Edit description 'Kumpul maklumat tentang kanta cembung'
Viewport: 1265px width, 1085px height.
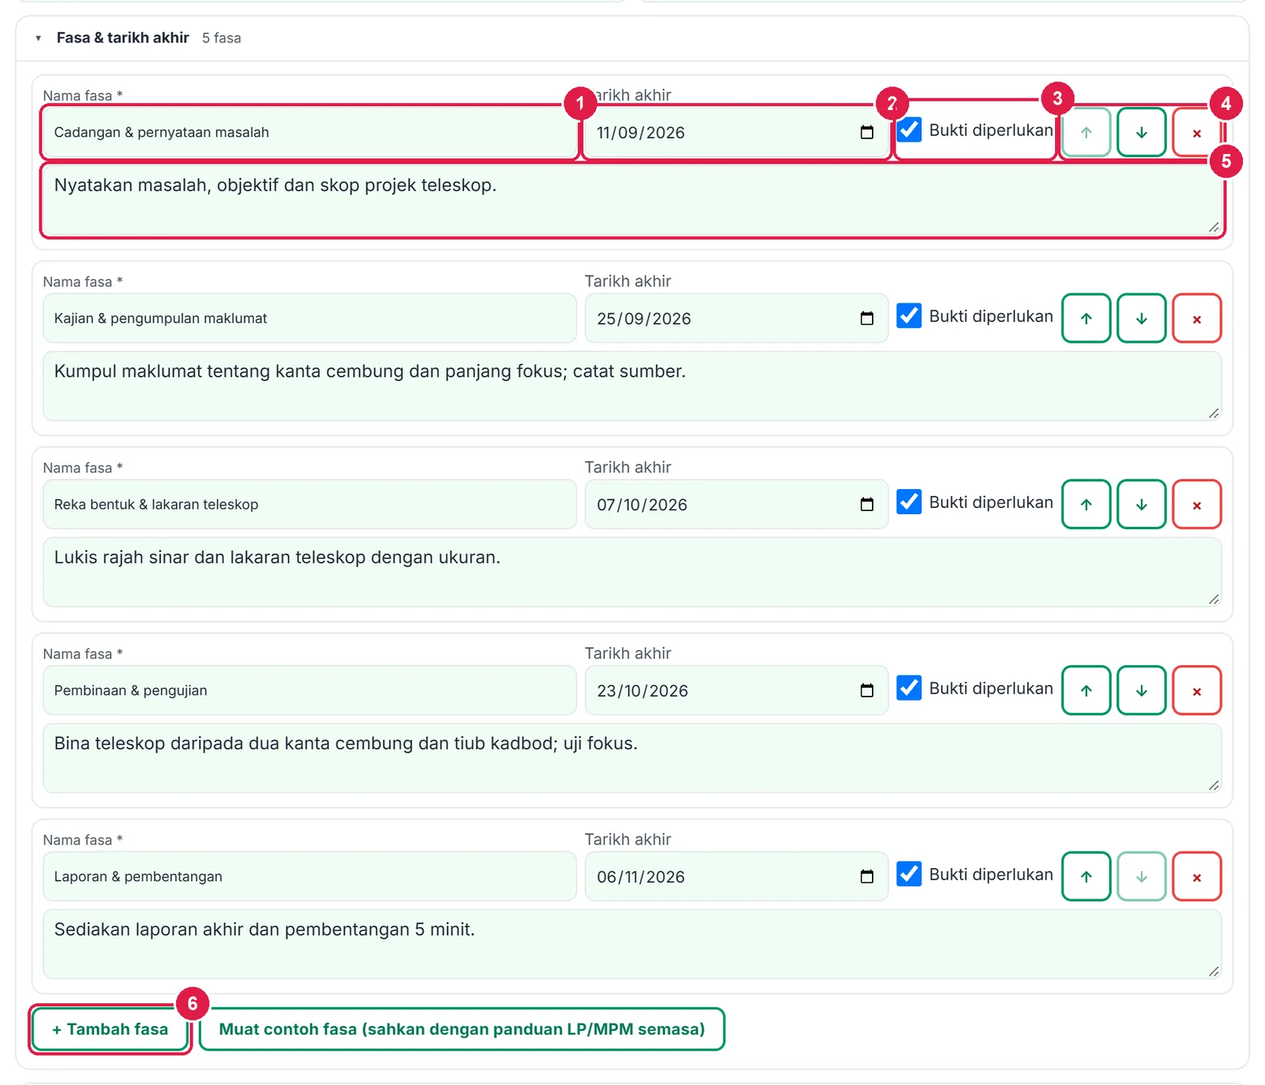[x=632, y=386]
